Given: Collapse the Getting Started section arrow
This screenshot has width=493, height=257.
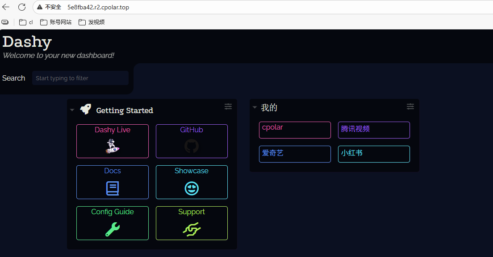Looking at the screenshot, I should point(72,110).
